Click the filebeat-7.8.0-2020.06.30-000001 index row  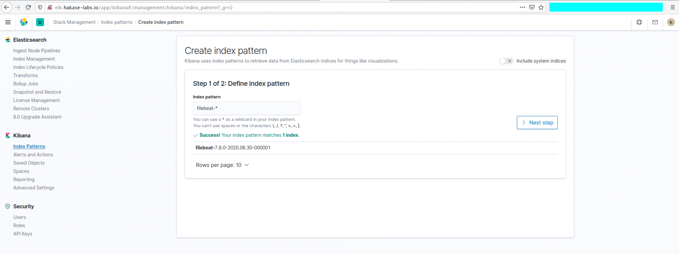pos(375,148)
